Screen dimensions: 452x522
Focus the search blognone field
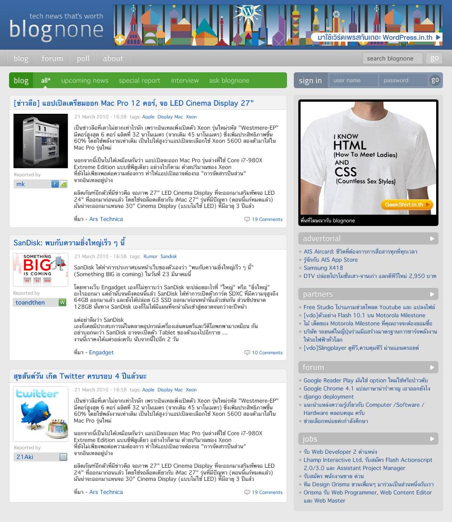point(392,58)
